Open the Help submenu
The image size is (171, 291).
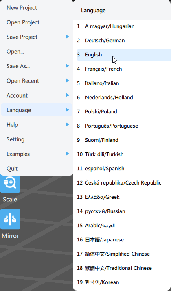point(37,124)
